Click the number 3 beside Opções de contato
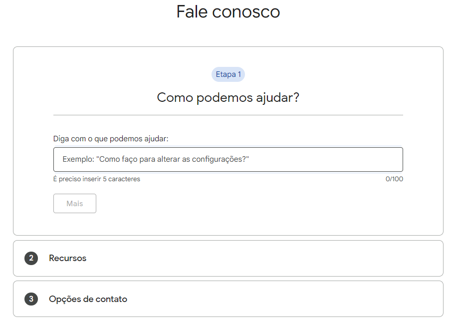 [x=31, y=299]
